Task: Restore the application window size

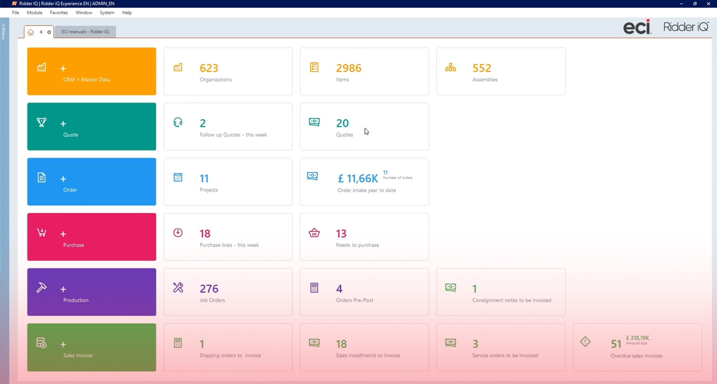Action: [695, 3]
